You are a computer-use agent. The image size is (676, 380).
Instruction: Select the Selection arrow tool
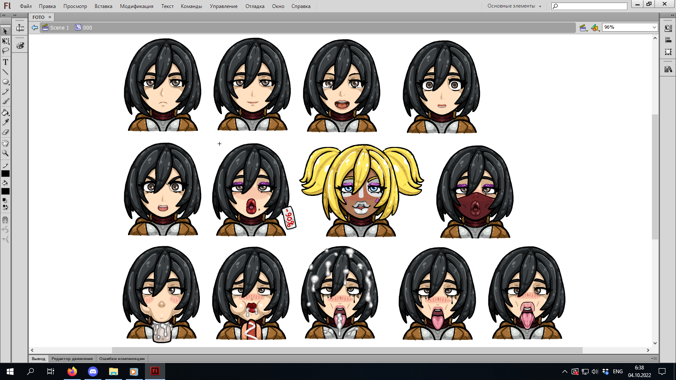tap(5, 31)
